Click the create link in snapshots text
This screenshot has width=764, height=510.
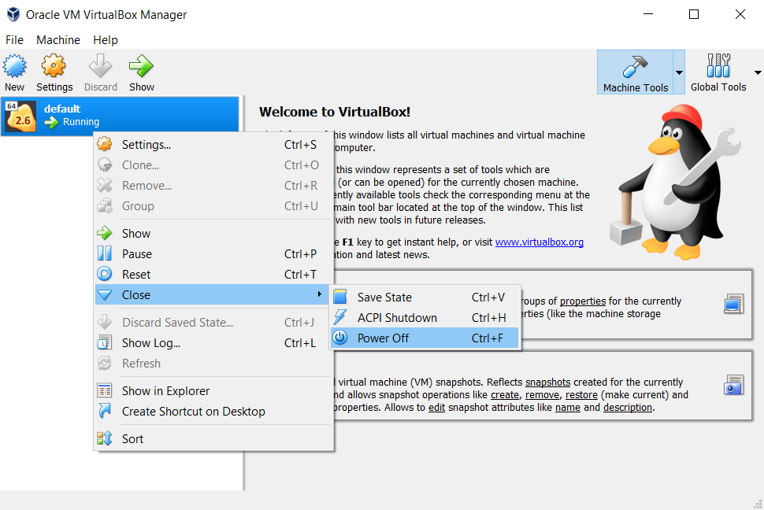point(505,394)
